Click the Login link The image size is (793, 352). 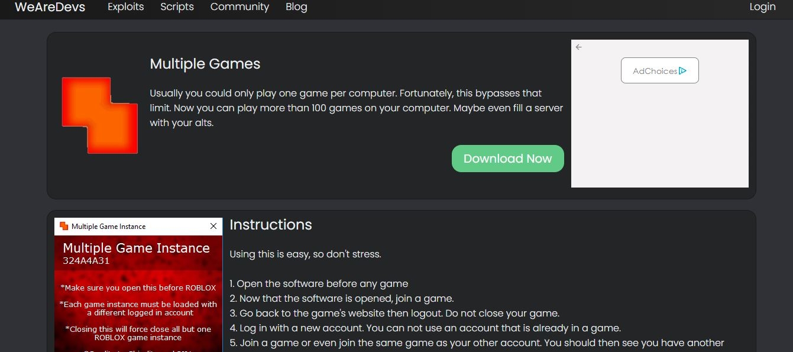762,7
